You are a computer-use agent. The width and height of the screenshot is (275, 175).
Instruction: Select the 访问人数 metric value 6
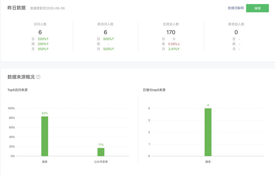pos(40,32)
